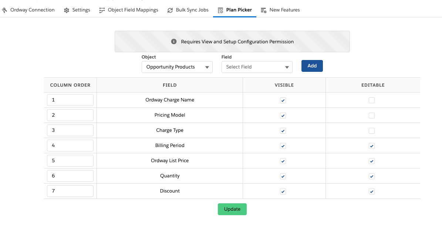
Task: Enable Editable for Ordway Charge Name
Action: (x=372, y=100)
